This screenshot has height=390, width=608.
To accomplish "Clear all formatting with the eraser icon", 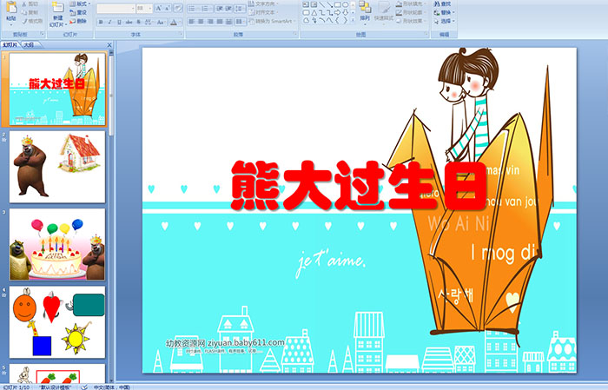I will [178, 8].
